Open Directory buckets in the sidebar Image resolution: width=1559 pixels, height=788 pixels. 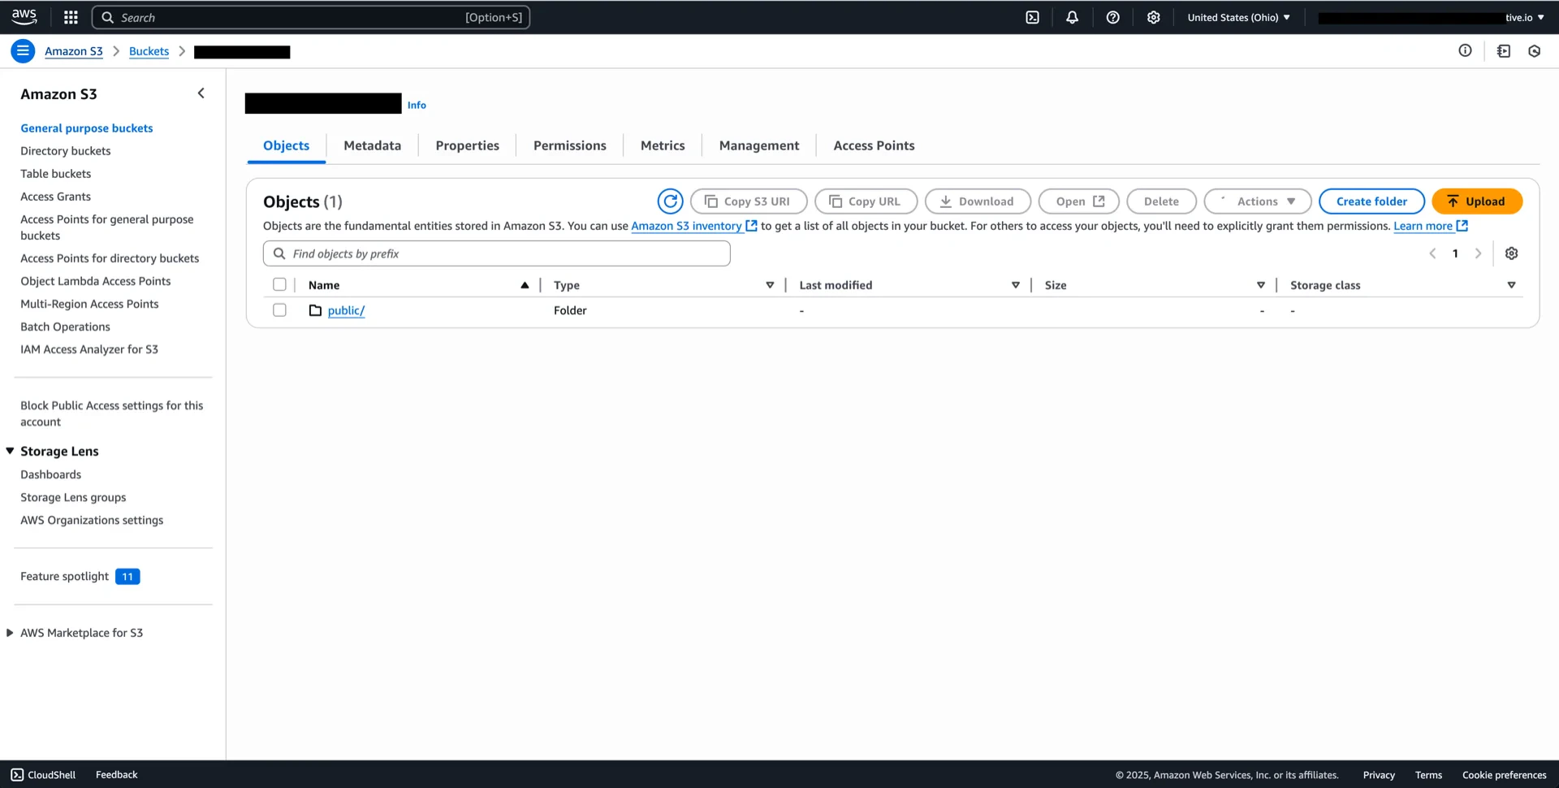pyautogui.click(x=66, y=151)
